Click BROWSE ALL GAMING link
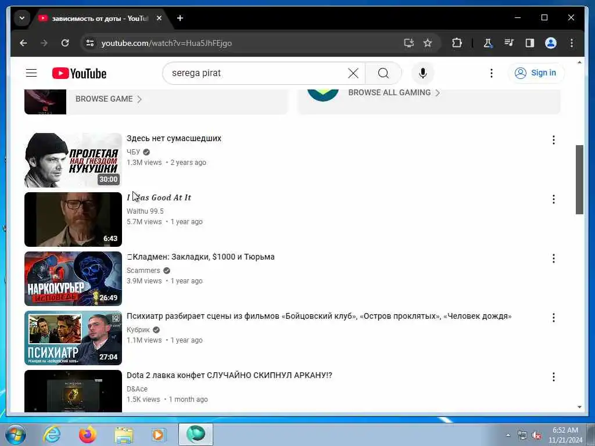Image resolution: width=595 pixels, height=446 pixels. coord(394,92)
